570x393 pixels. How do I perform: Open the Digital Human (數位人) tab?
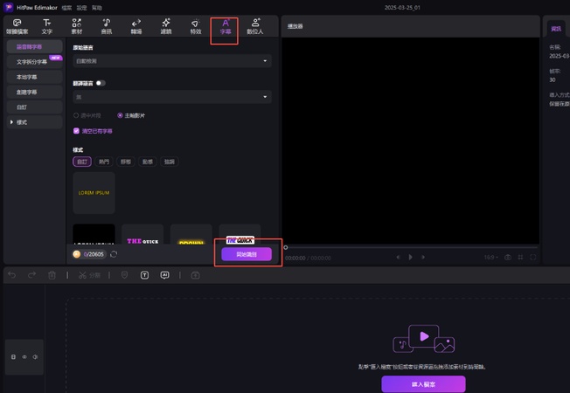tap(255, 26)
